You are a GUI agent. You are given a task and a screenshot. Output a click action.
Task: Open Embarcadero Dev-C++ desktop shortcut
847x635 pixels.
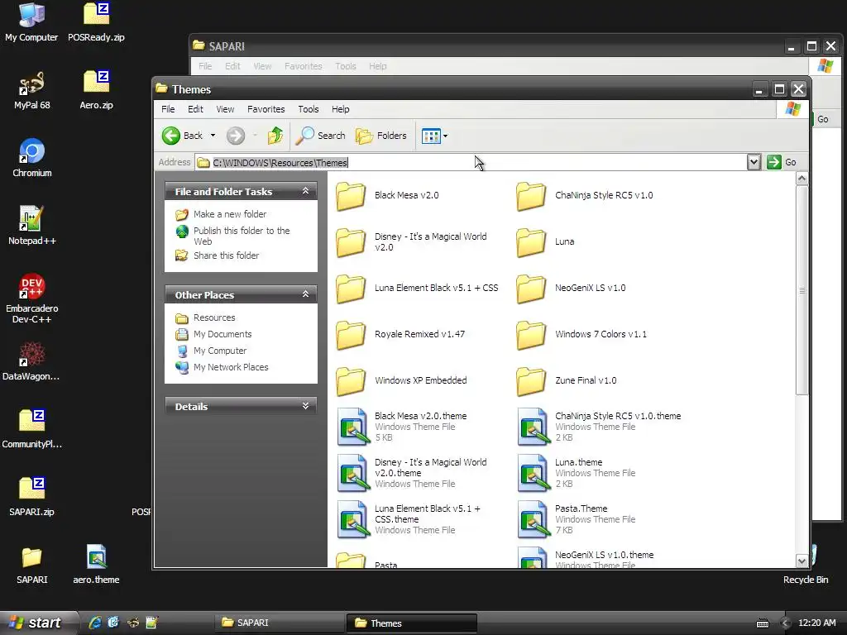tap(31, 298)
